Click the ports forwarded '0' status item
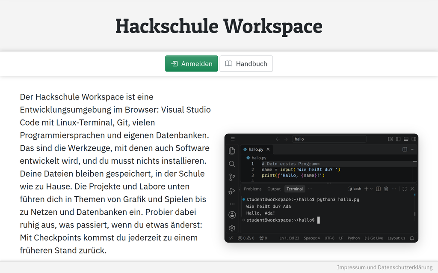 coord(263,238)
